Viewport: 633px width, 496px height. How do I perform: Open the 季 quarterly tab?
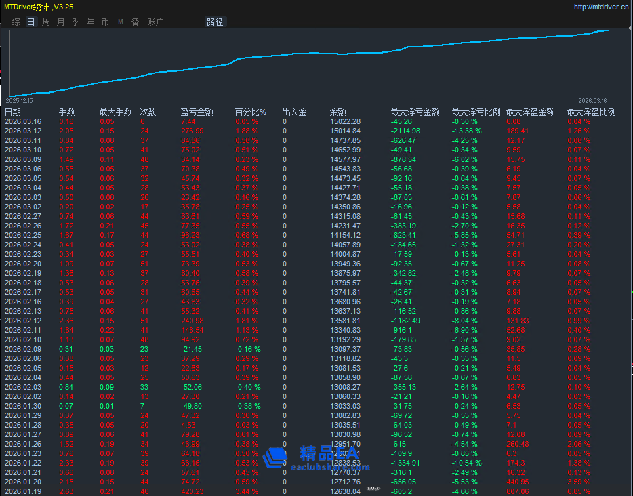[75, 22]
